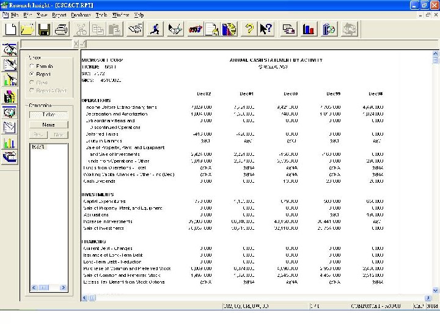Click the book with globe toolbar icon
Screen dimensions: 440x330
point(329,29)
